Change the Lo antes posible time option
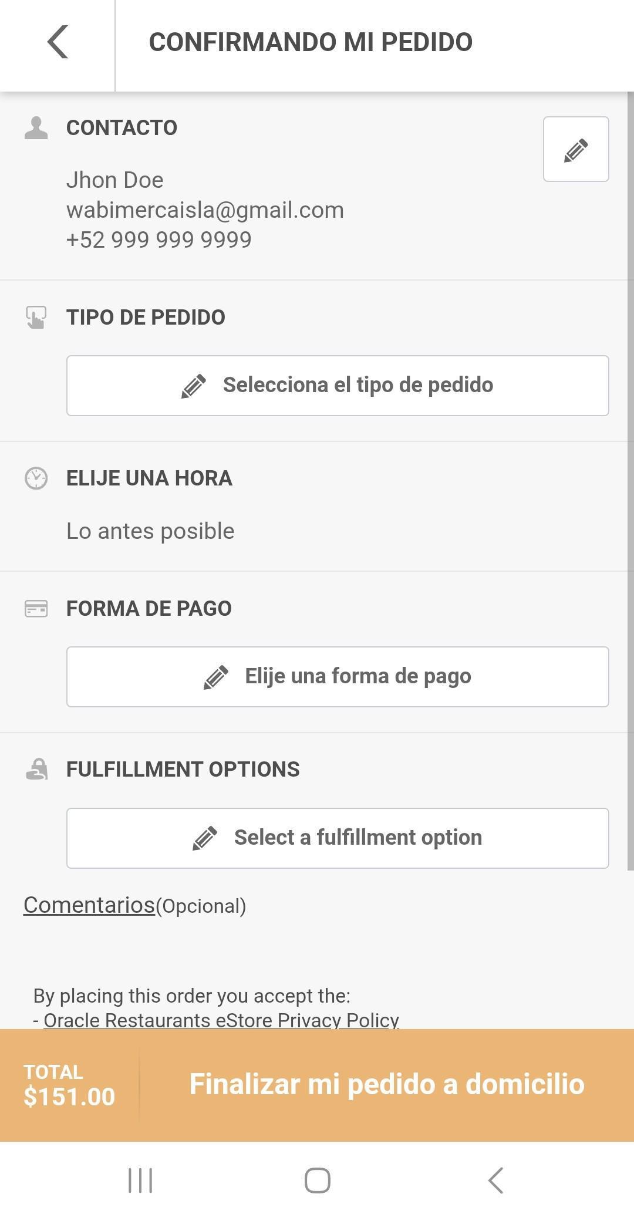The height and width of the screenshot is (1221, 634). (x=150, y=530)
